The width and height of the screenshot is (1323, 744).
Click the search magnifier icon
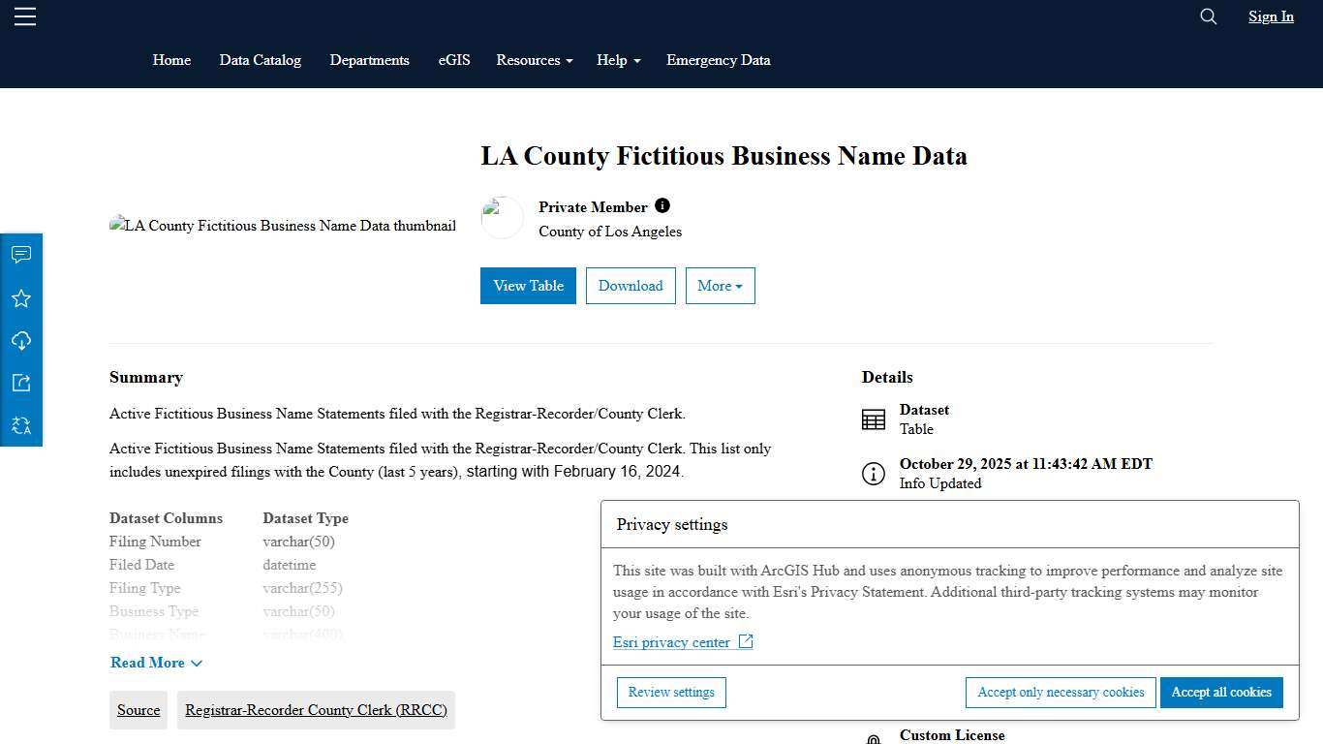1208,16
